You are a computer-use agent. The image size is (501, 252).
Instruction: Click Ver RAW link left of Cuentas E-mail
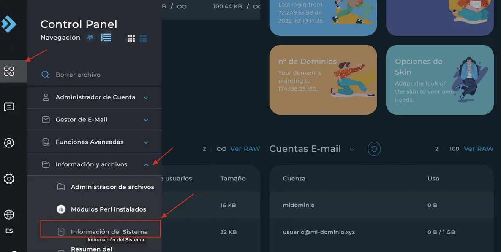point(245,149)
